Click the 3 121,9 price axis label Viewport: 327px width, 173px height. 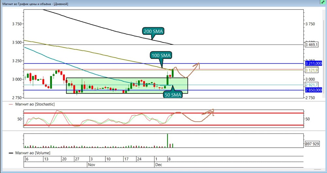[x=311, y=70]
